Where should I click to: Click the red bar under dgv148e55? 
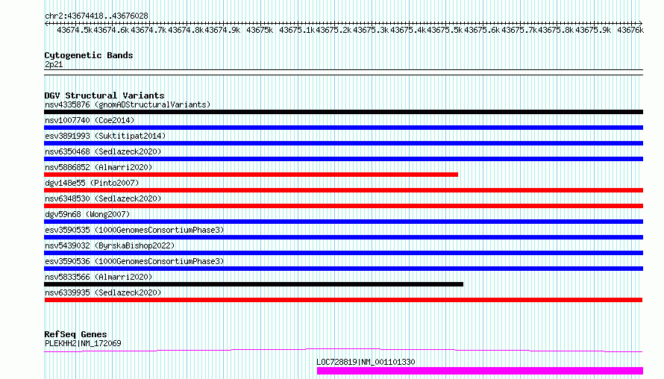(343, 190)
